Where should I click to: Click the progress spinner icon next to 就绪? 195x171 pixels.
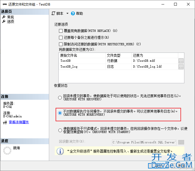pyautogui.click(x=7, y=151)
